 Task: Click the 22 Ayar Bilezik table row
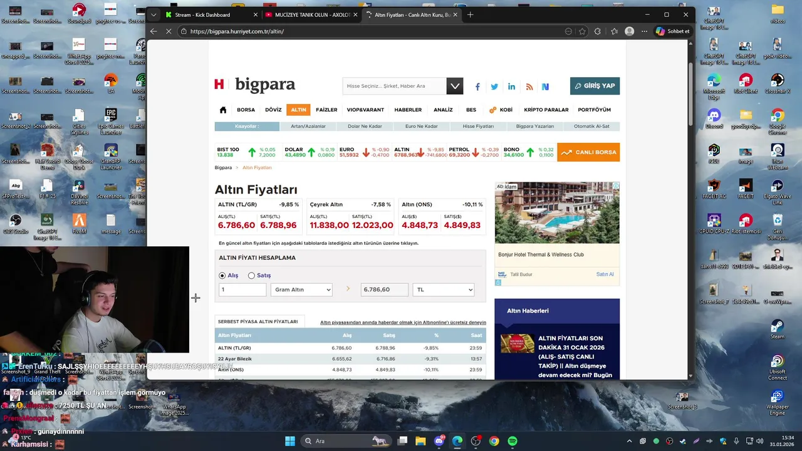350,359
